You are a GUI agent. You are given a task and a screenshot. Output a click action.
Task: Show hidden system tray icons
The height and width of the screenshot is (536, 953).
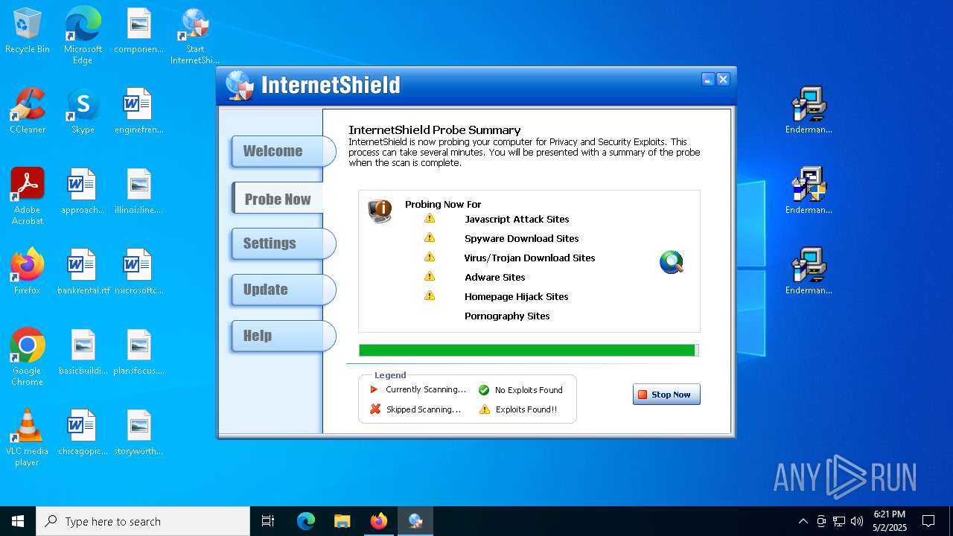click(x=803, y=521)
